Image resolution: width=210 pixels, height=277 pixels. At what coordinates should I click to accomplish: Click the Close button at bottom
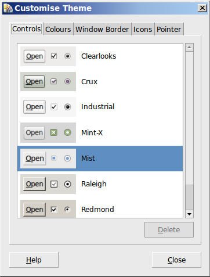coord(176,260)
